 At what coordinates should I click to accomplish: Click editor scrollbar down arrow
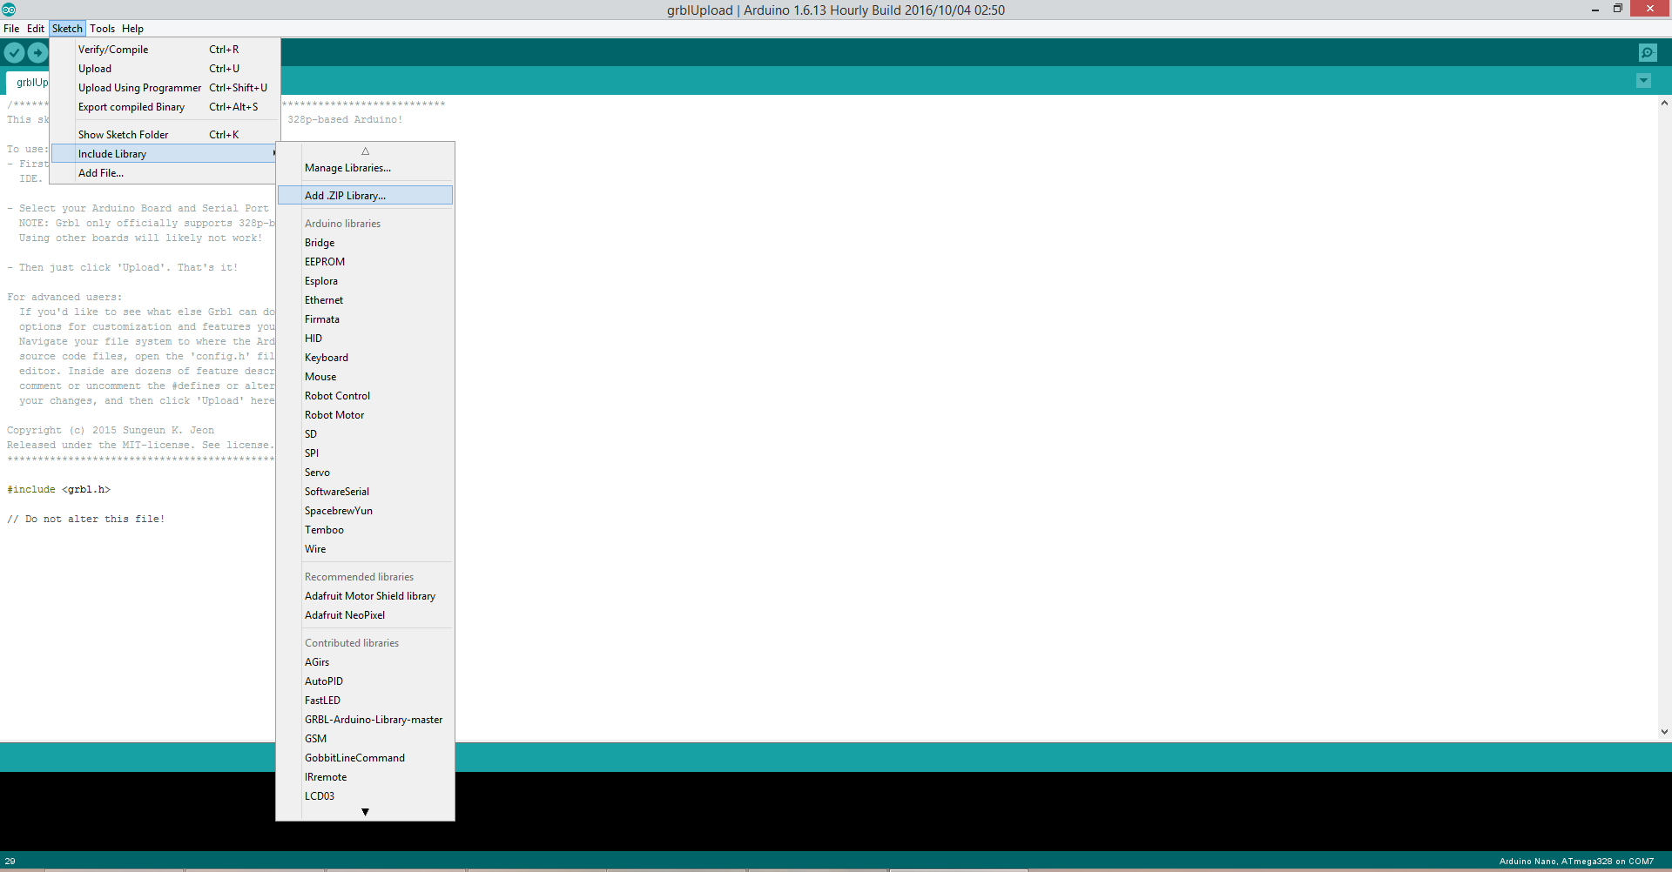click(x=1664, y=733)
